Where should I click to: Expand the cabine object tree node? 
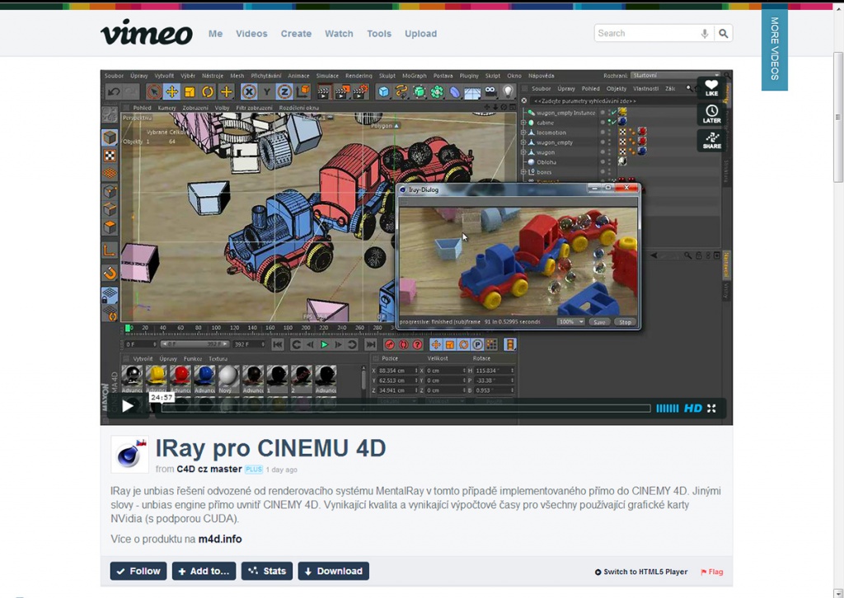pyautogui.click(x=523, y=123)
